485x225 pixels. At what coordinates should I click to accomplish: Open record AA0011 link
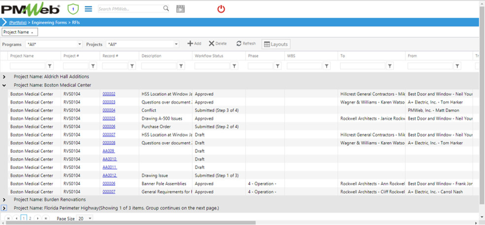(110, 167)
